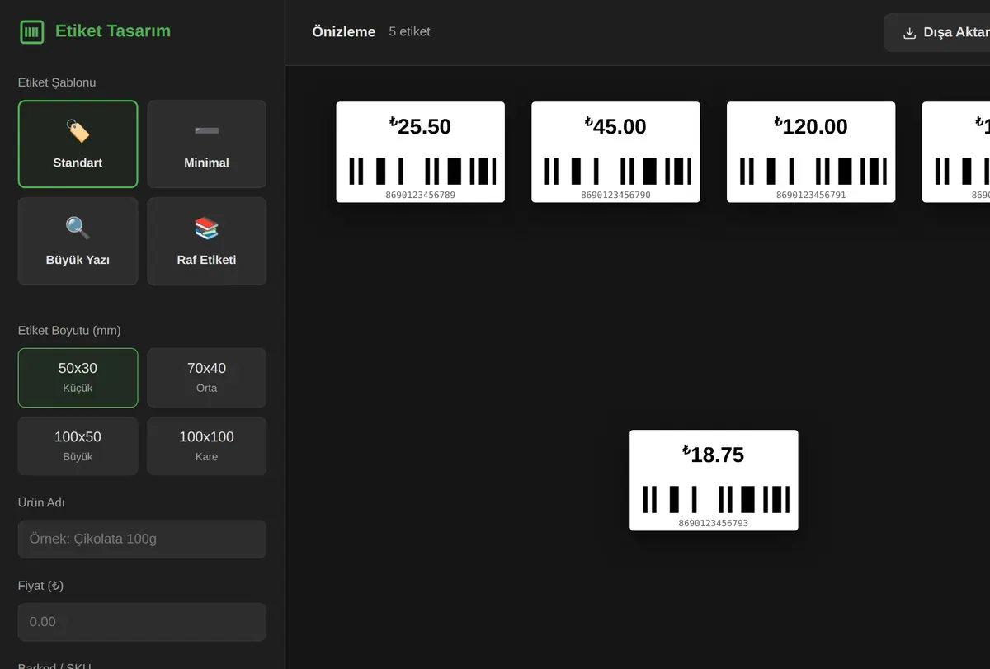Focus the Ürün Adı input field
The image size is (990, 669).
(x=142, y=539)
